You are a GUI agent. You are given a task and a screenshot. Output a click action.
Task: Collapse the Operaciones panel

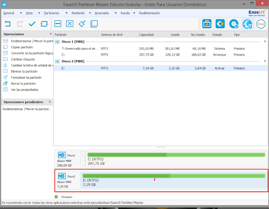[x=51, y=34]
